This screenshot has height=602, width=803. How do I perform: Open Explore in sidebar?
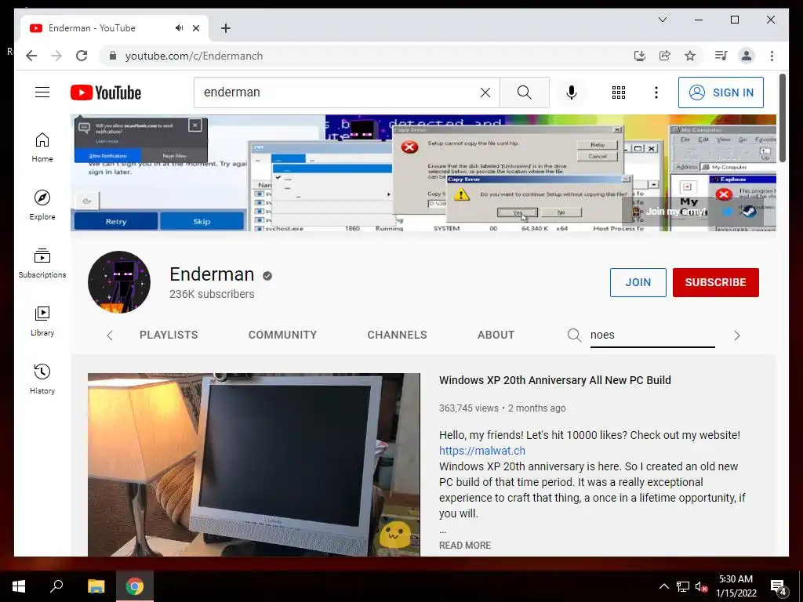pos(42,205)
